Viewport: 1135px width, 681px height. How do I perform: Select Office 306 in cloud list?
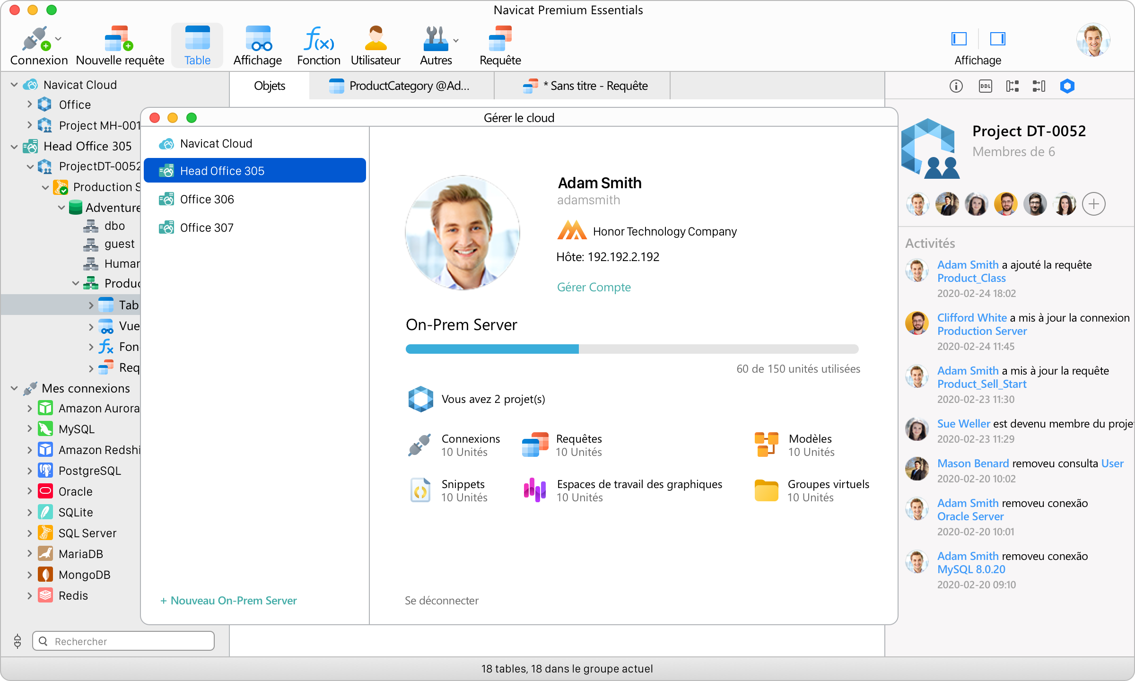255,199
